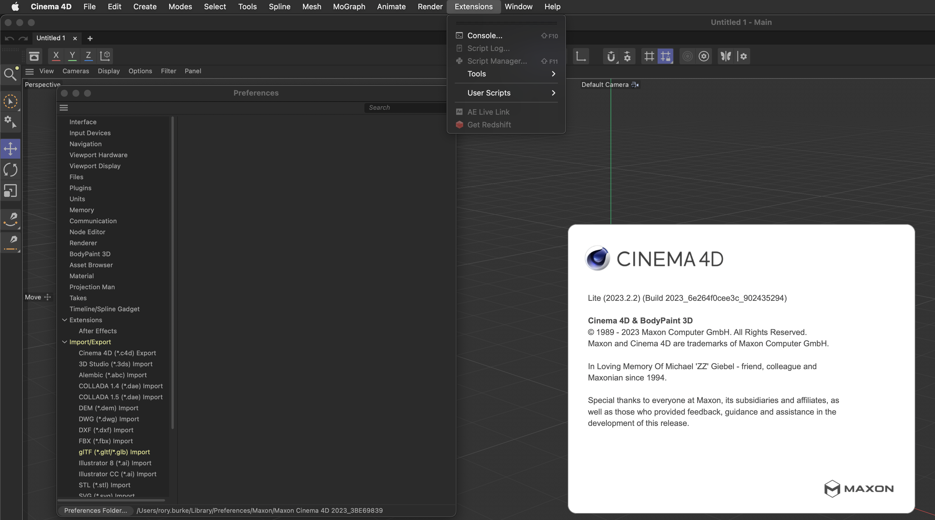935x520 pixels.
Task: Activate the Move tool
Action: (10, 149)
